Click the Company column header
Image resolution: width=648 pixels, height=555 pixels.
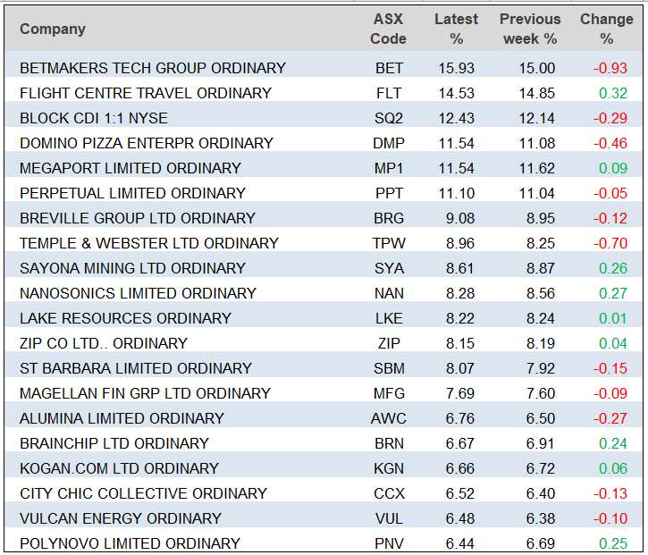pyautogui.click(x=53, y=29)
